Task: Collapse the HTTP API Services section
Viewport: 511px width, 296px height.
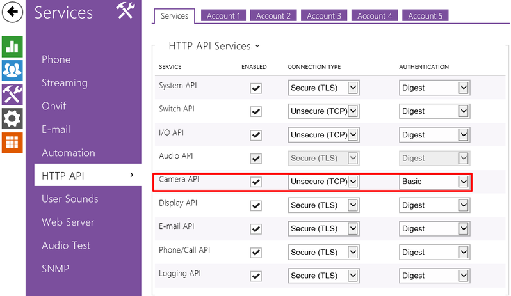Action: [214, 46]
